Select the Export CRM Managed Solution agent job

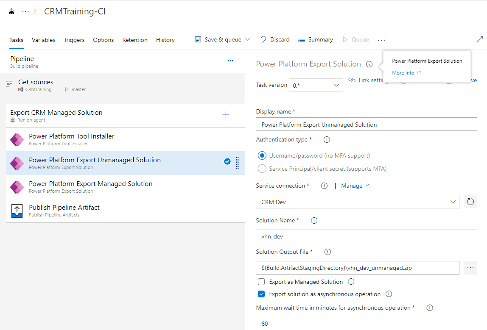click(126, 115)
